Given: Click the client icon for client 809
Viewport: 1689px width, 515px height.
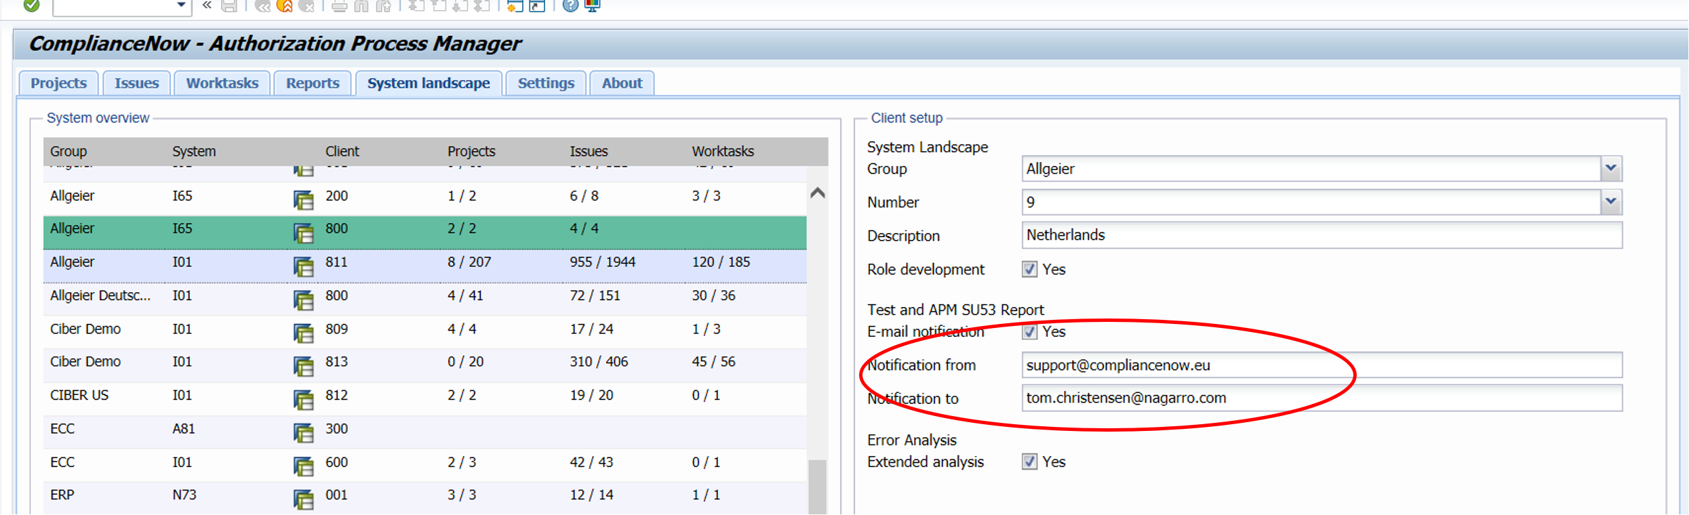Looking at the screenshot, I should 304,333.
